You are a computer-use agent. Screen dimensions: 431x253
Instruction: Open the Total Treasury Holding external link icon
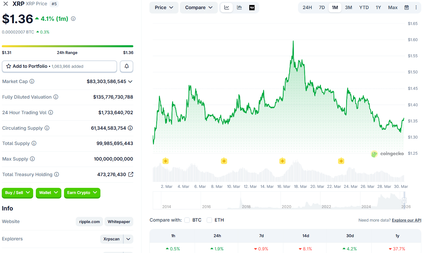(x=131, y=174)
